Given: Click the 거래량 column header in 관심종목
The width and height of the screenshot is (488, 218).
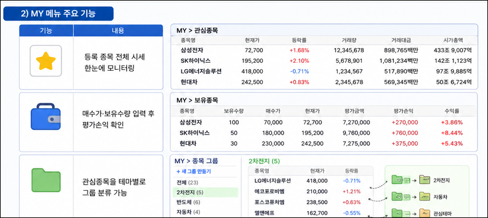Looking at the screenshot, I should point(349,40).
